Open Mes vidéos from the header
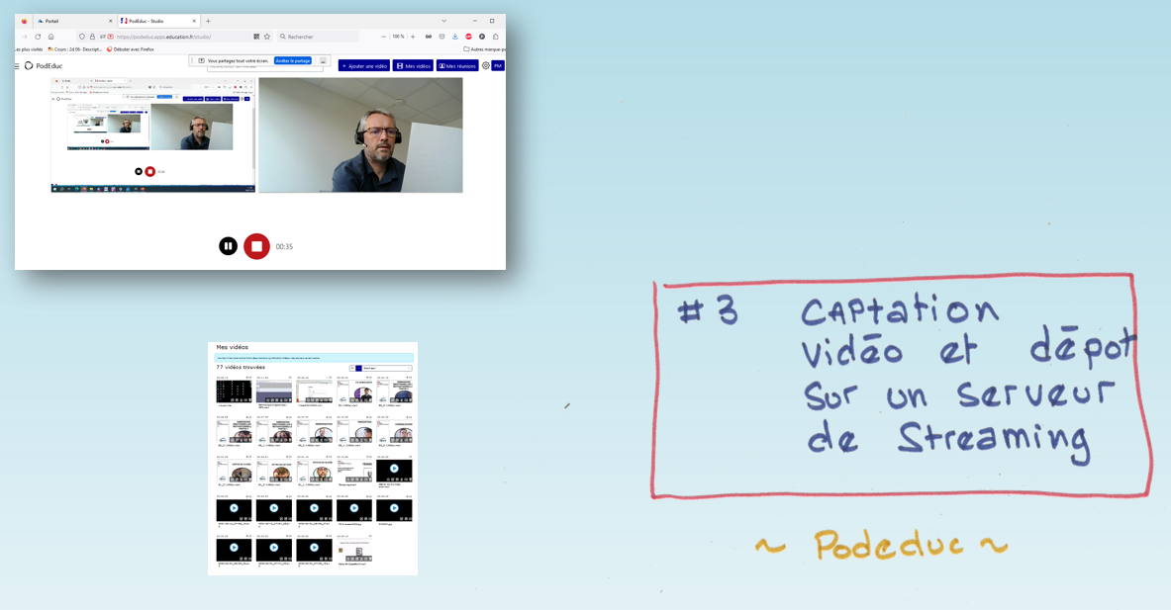Screen dimensions: 1171x610 tap(413, 66)
